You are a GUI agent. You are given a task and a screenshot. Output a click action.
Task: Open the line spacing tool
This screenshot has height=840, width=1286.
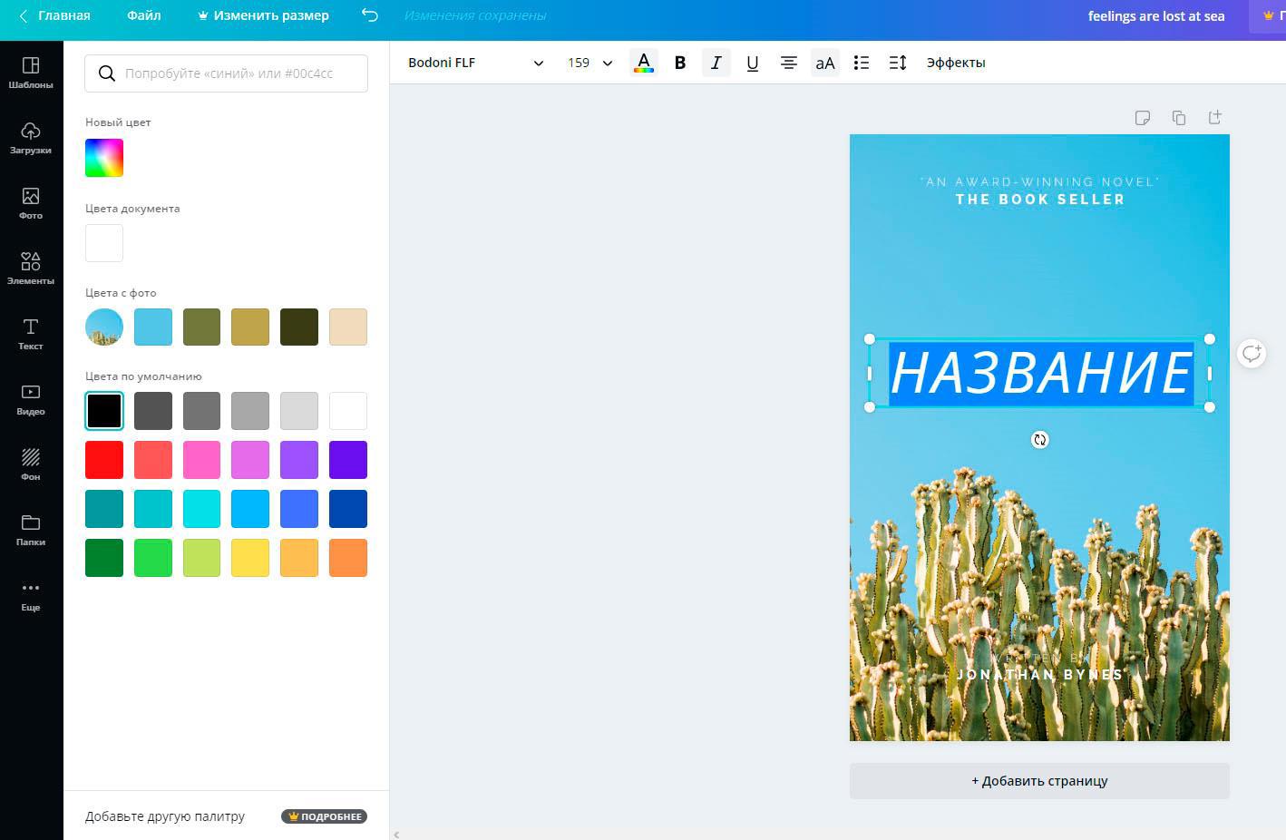coord(898,63)
